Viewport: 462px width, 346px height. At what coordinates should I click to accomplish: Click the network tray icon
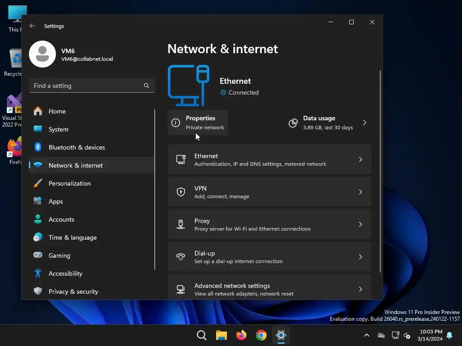(x=395, y=335)
